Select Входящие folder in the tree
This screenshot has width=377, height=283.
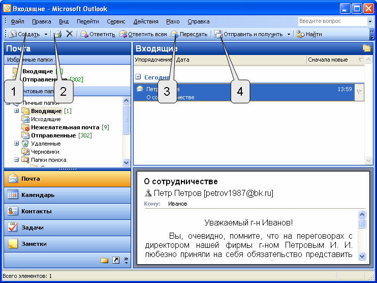[x=46, y=111]
